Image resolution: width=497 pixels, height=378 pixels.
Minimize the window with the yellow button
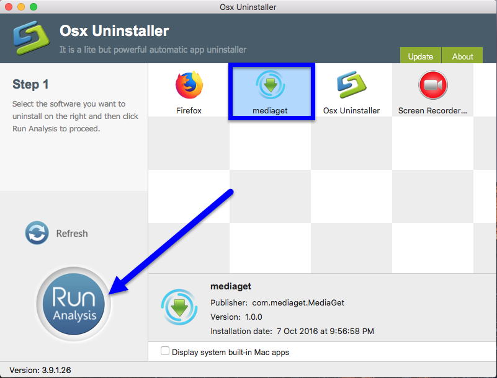(x=21, y=7)
